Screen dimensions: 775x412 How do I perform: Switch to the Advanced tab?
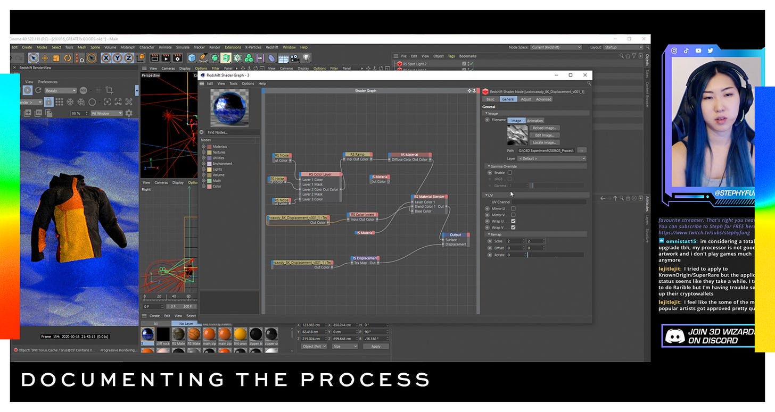point(543,99)
